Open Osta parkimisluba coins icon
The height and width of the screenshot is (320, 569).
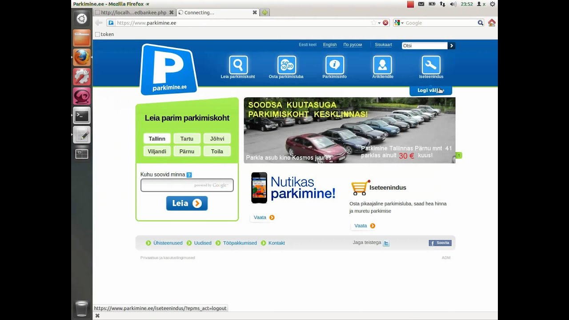pyautogui.click(x=287, y=65)
